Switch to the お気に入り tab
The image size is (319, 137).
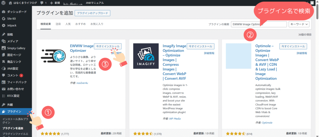[97, 24]
